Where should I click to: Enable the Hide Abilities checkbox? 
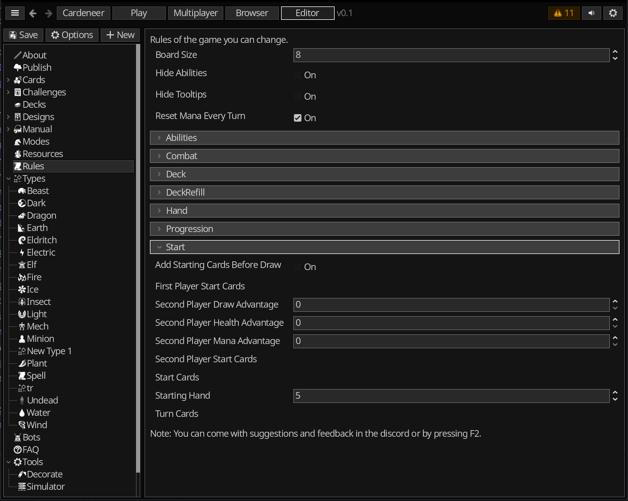[x=298, y=75]
